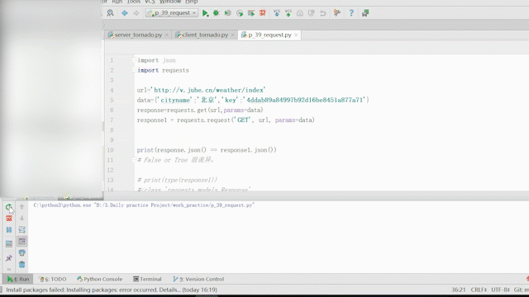Rerun the script in the Run panel

coord(9,207)
